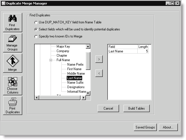Select the Last Name row in field list

(x=128, y=51)
